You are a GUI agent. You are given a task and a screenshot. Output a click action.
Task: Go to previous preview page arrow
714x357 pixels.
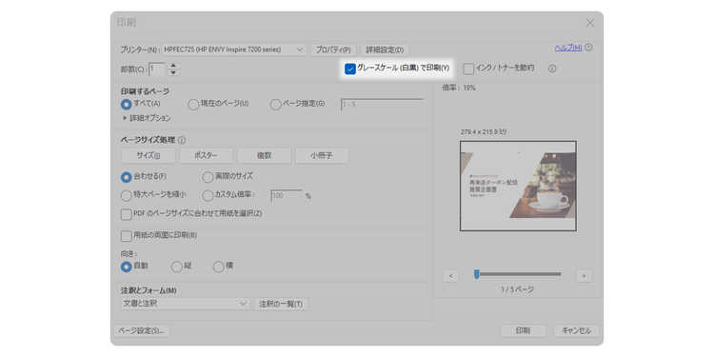[451, 275]
